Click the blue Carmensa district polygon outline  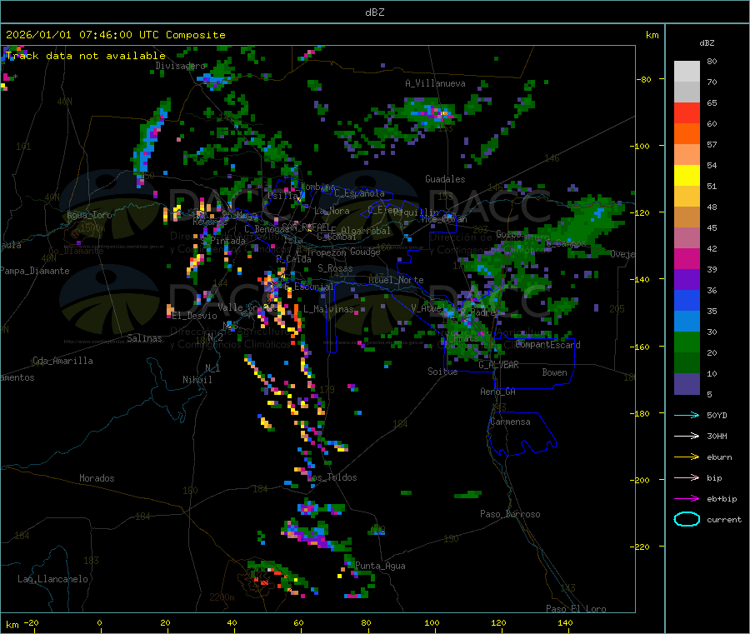[x=522, y=434]
